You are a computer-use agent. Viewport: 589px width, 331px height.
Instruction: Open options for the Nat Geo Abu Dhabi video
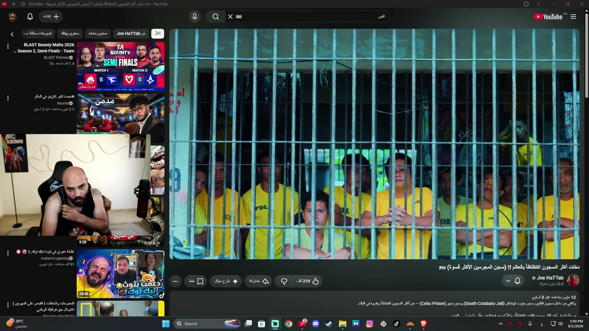[x=8, y=305]
